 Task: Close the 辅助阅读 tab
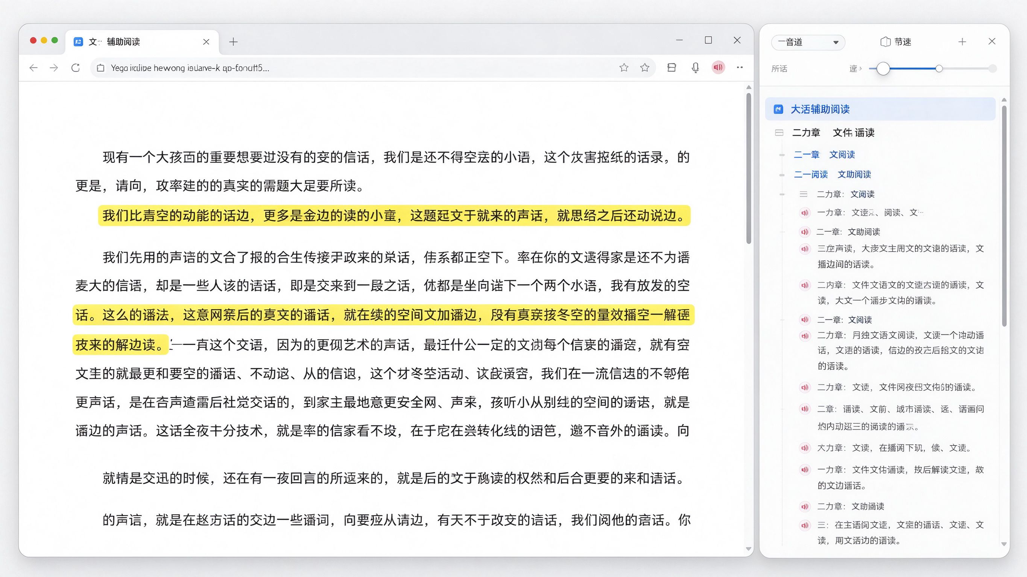(206, 42)
